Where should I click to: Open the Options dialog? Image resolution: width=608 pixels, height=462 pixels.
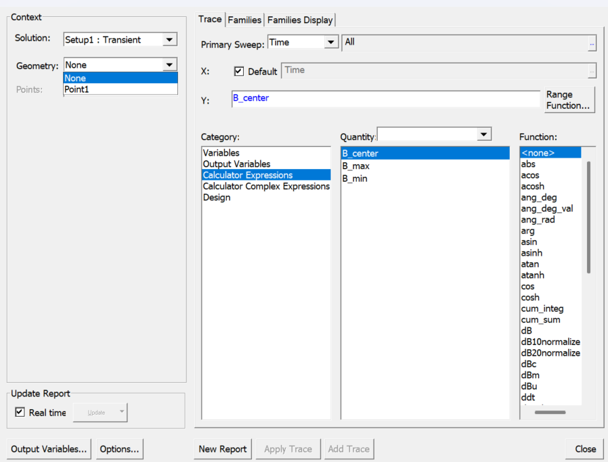[120, 448]
